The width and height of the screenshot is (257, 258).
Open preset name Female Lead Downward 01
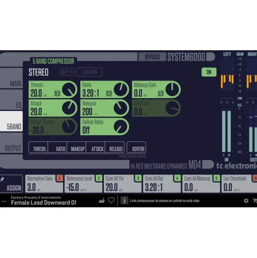pyautogui.click(x=44, y=203)
